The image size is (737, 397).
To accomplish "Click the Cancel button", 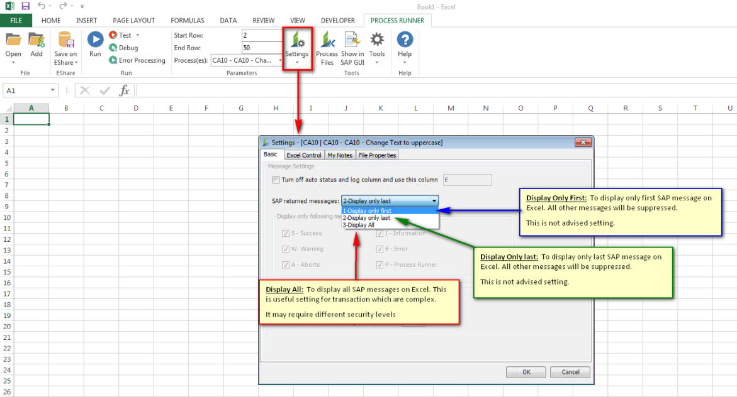I will point(570,372).
